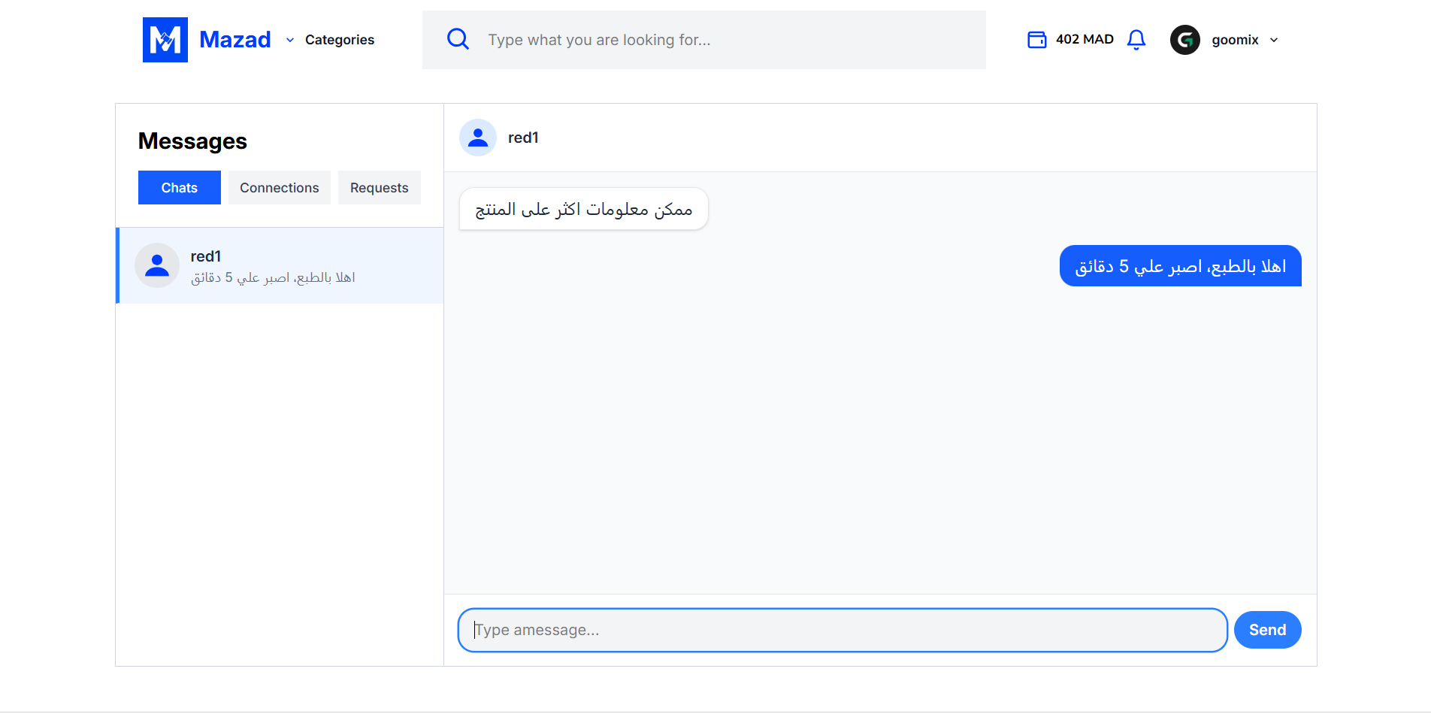Open notifications bell icon
Viewport: 1431px width, 714px height.
tap(1136, 40)
